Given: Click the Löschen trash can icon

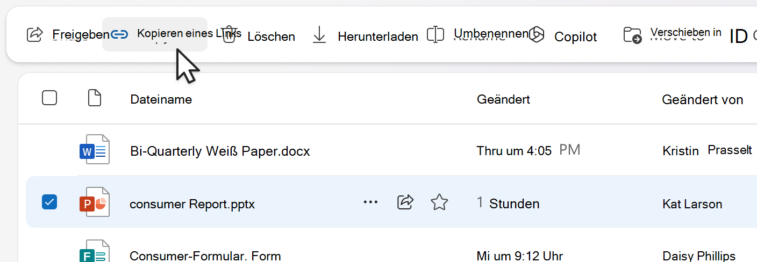Looking at the screenshot, I should [229, 34].
